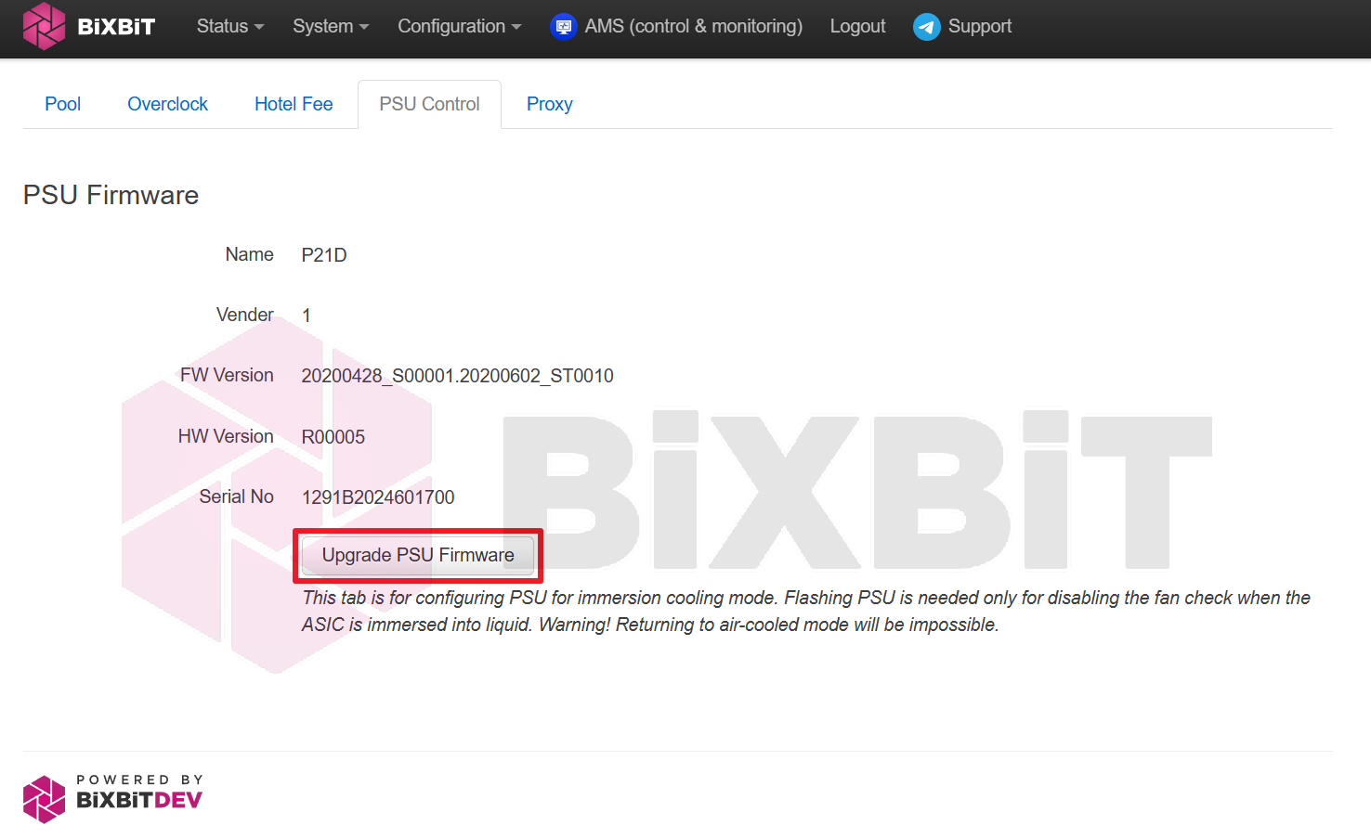Click the AMS monitor icon
Screen dimensions: 1371x838
pos(563,27)
